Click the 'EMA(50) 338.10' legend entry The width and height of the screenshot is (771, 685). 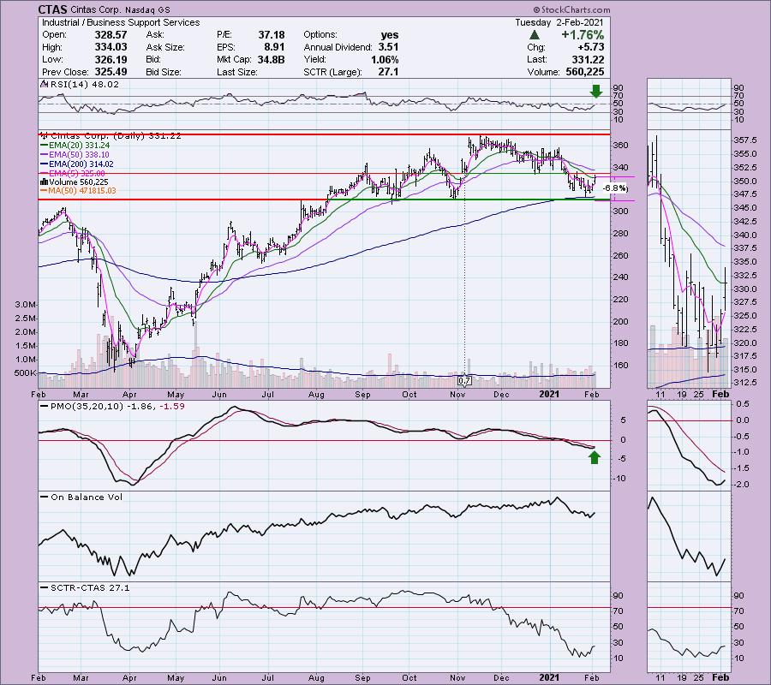point(79,155)
